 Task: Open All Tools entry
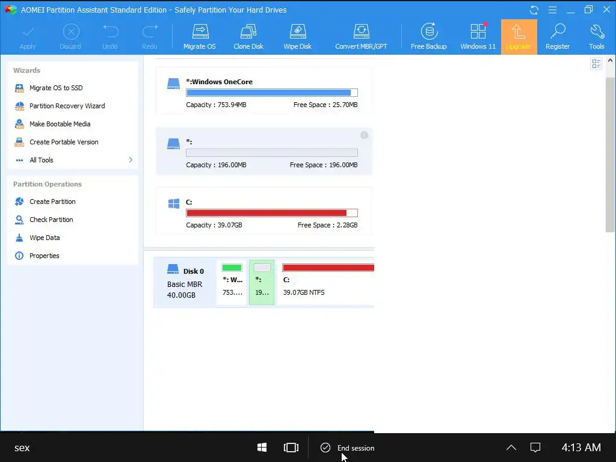pyautogui.click(x=42, y=160)
